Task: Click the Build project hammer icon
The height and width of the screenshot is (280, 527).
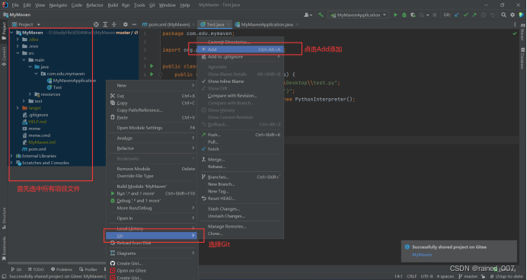Action: click(321, 14)
